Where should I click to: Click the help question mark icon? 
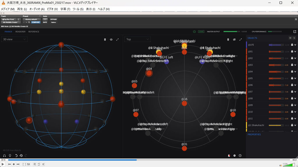pos(240,156)
